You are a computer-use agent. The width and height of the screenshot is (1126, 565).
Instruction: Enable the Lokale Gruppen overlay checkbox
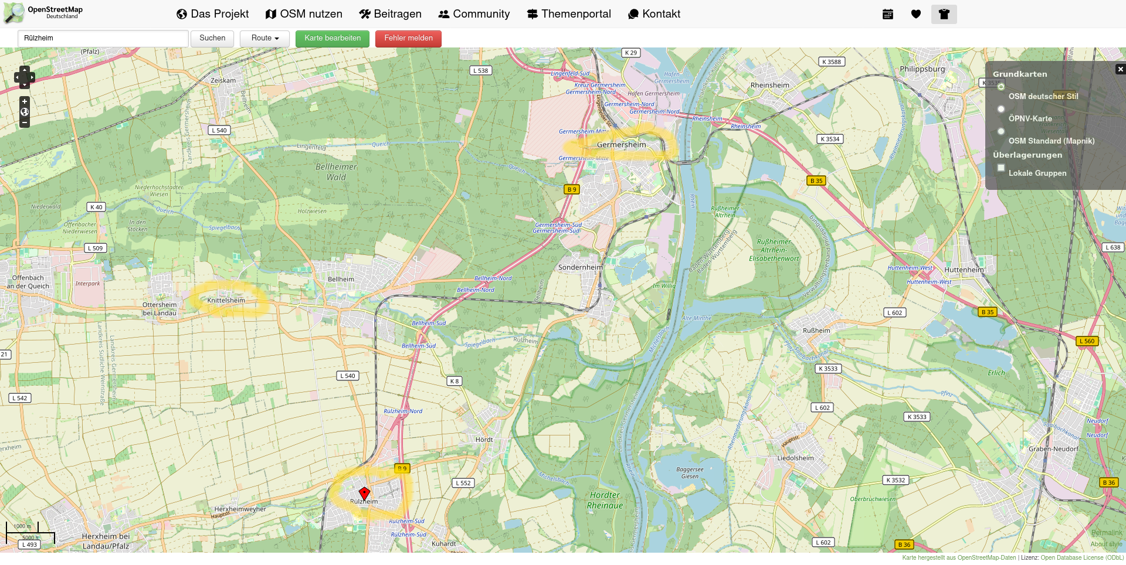click(1001, 168)
